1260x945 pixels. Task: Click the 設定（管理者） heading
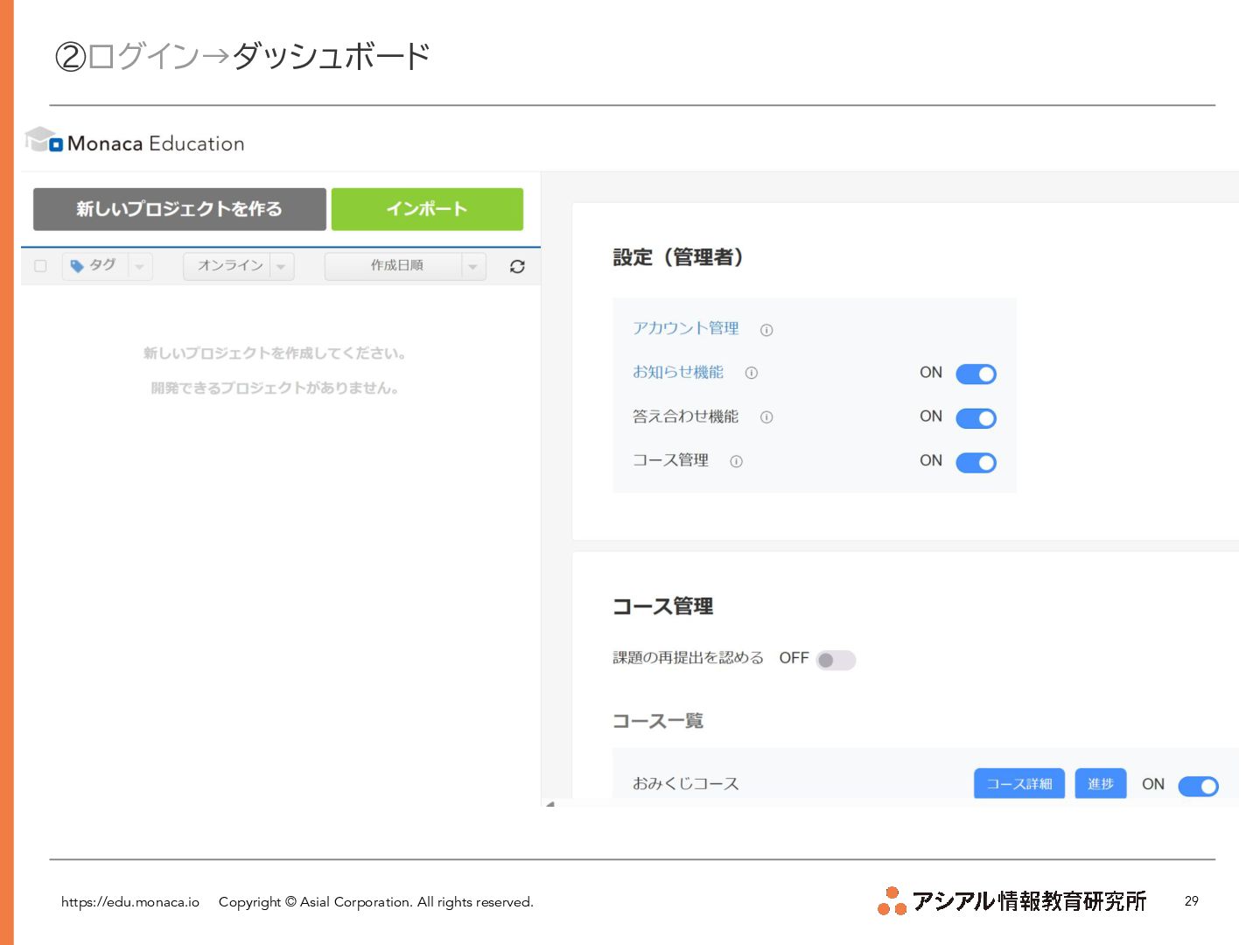point(678,257)
